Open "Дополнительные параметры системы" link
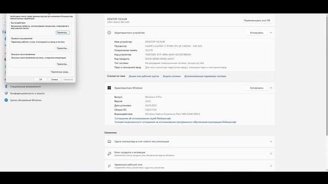328x184 pixels. click(205, 76)
